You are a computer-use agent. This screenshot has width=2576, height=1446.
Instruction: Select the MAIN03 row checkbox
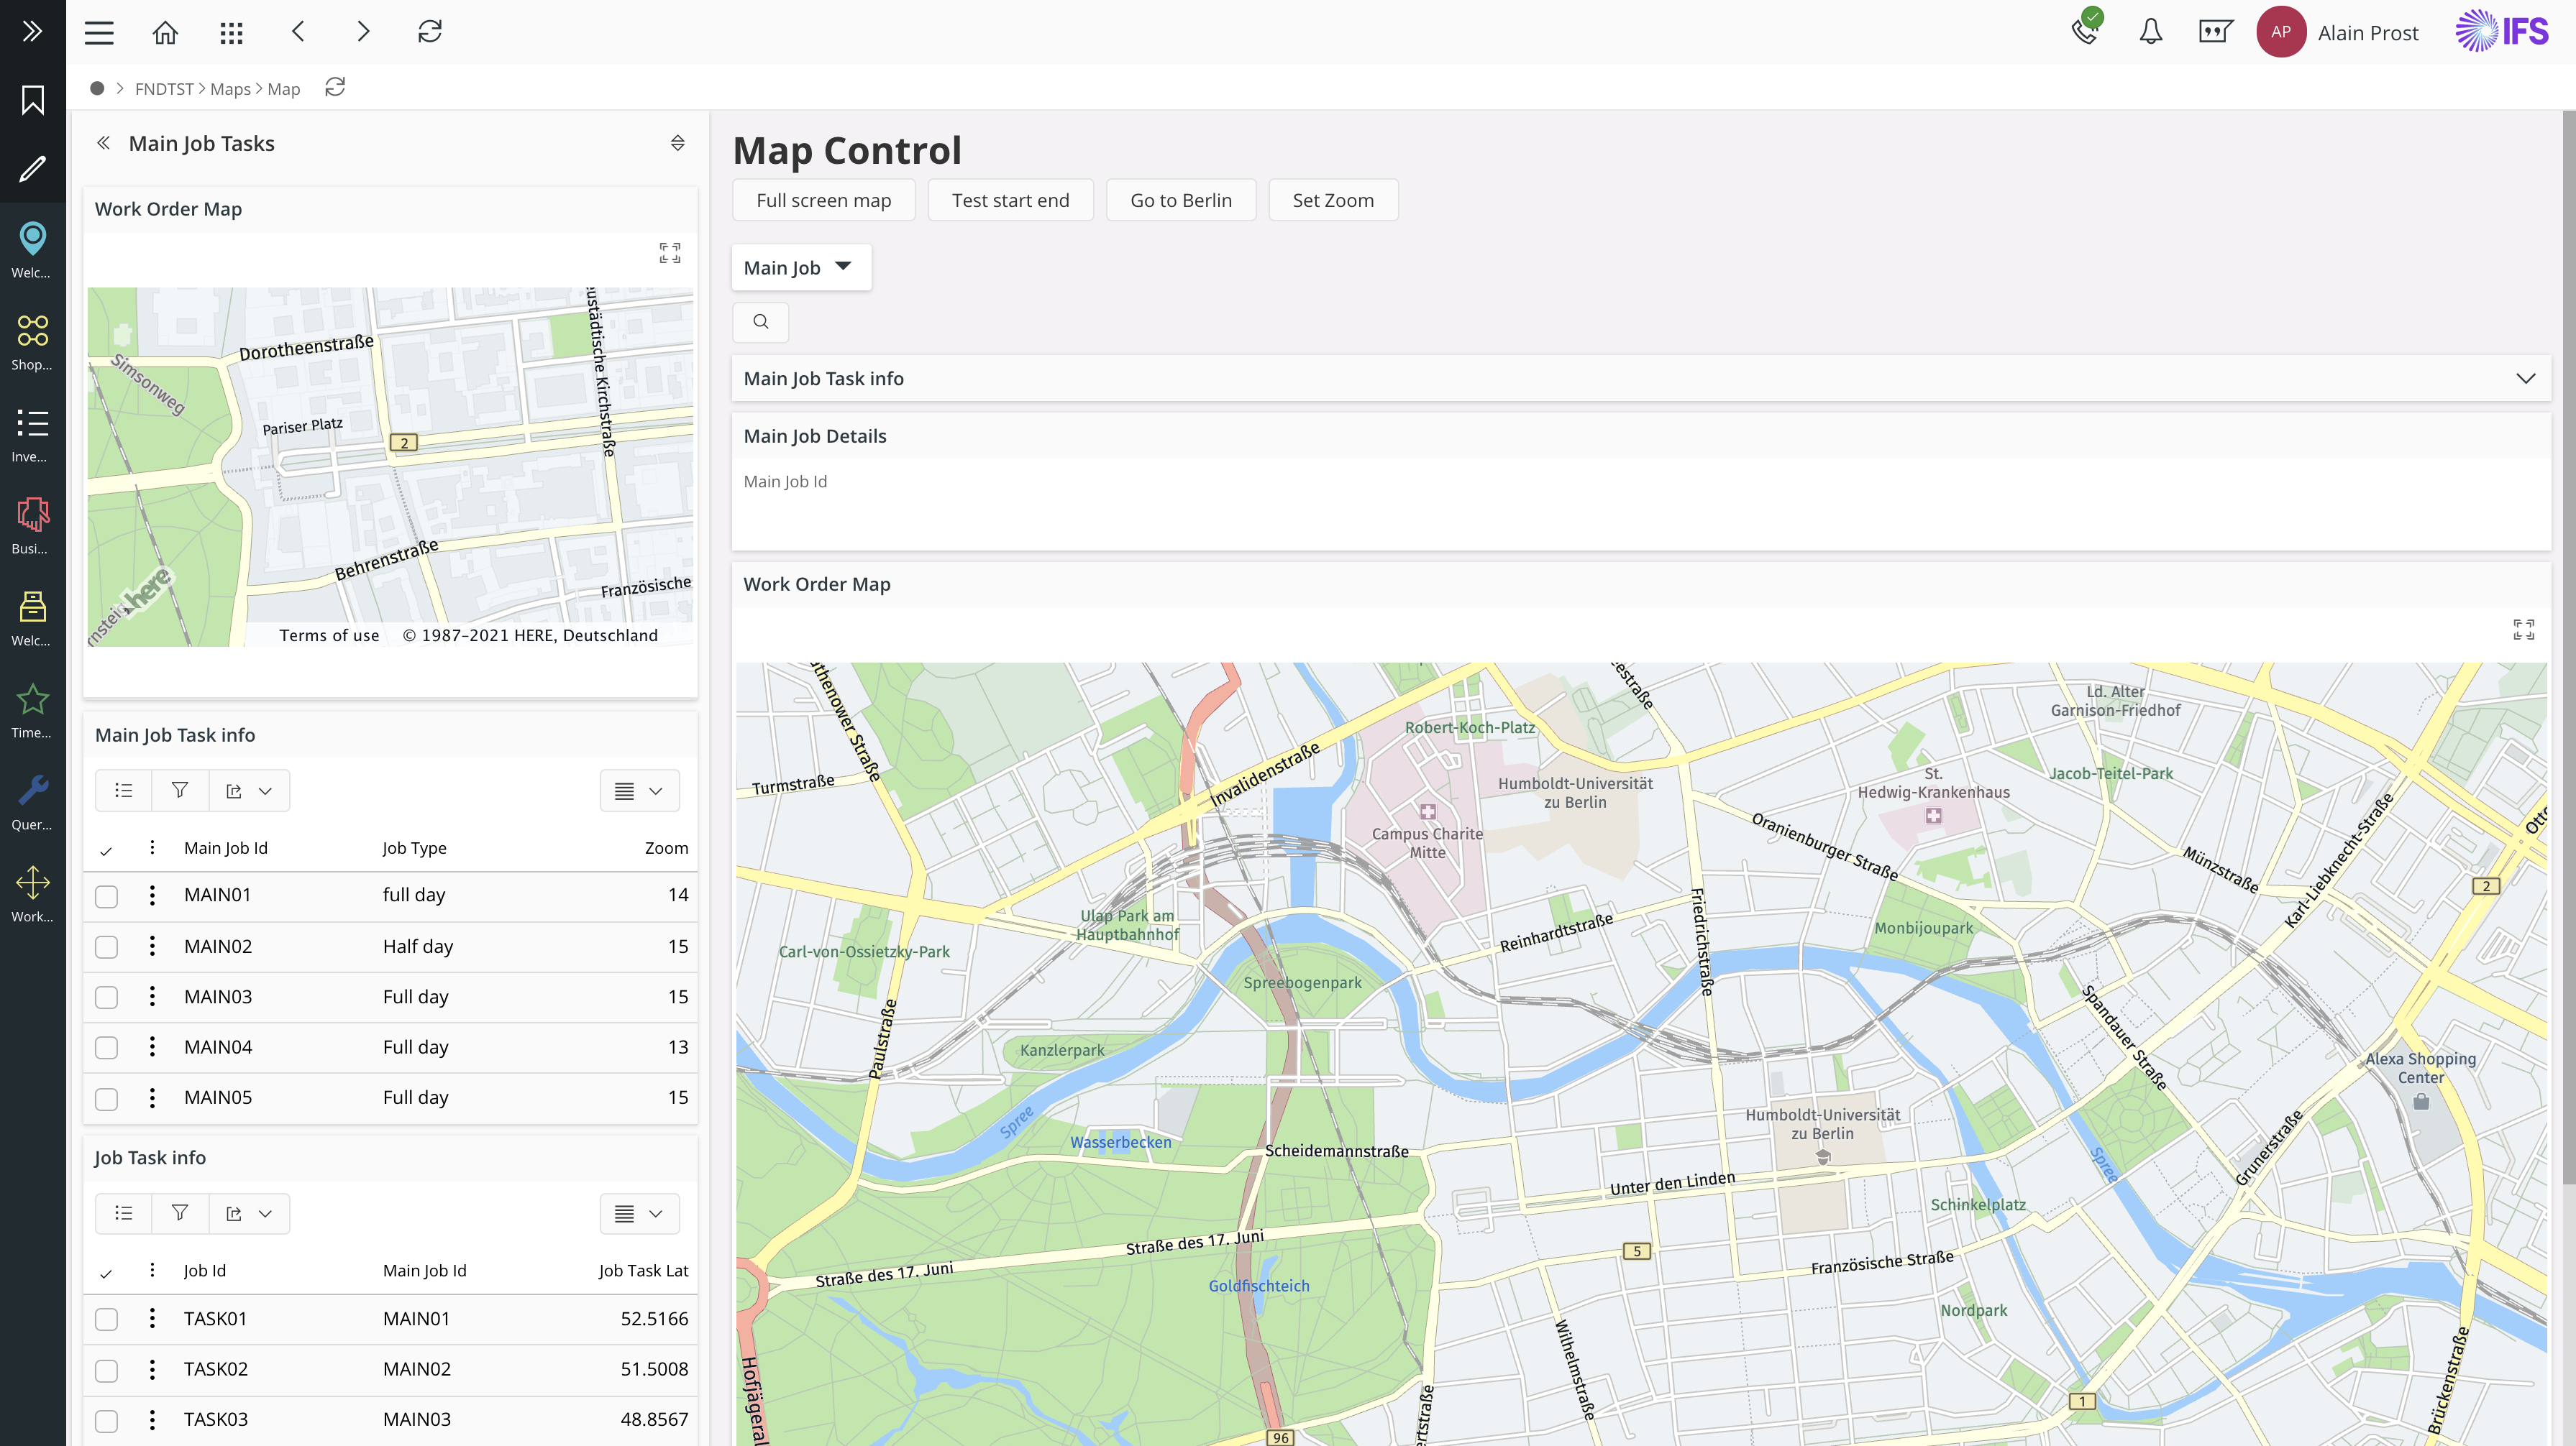pos(106,998)
